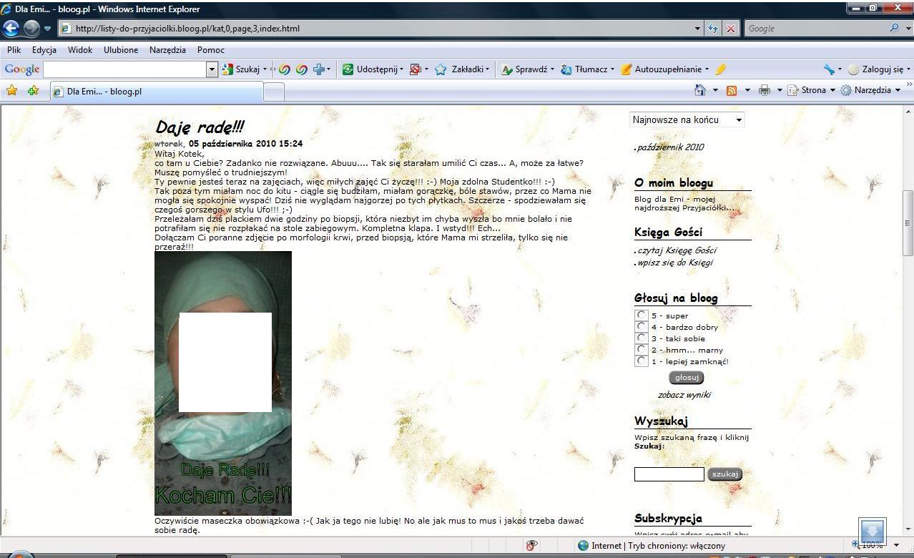Click the popup blocker icon in Google toolbar
This screenshot has height=558, width=914.
(415, 69)
